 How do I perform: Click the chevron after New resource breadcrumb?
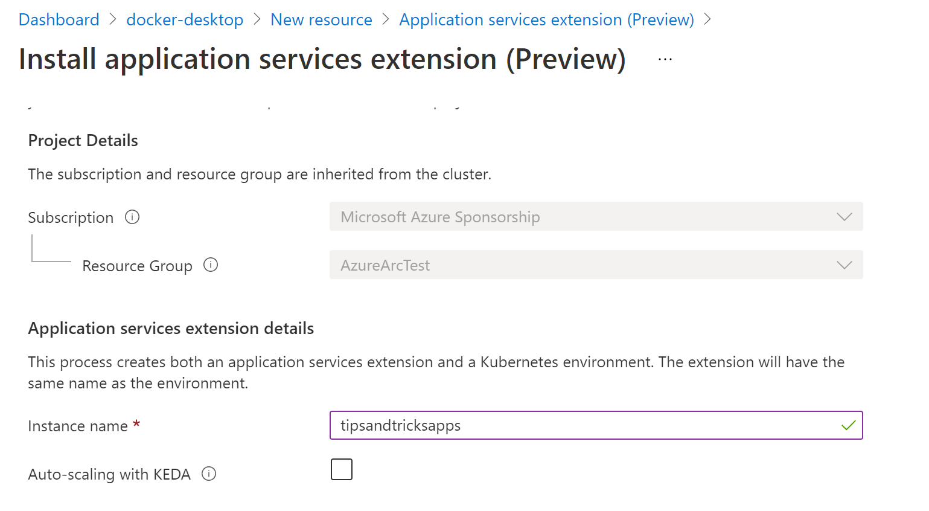(386, 19)
